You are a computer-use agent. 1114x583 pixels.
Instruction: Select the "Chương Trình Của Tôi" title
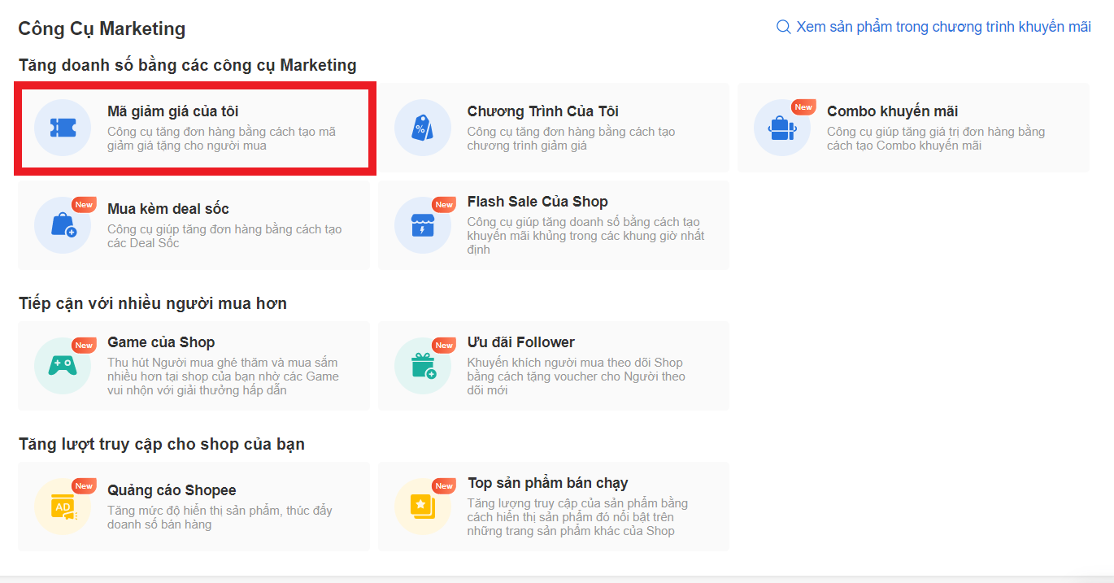542,111
